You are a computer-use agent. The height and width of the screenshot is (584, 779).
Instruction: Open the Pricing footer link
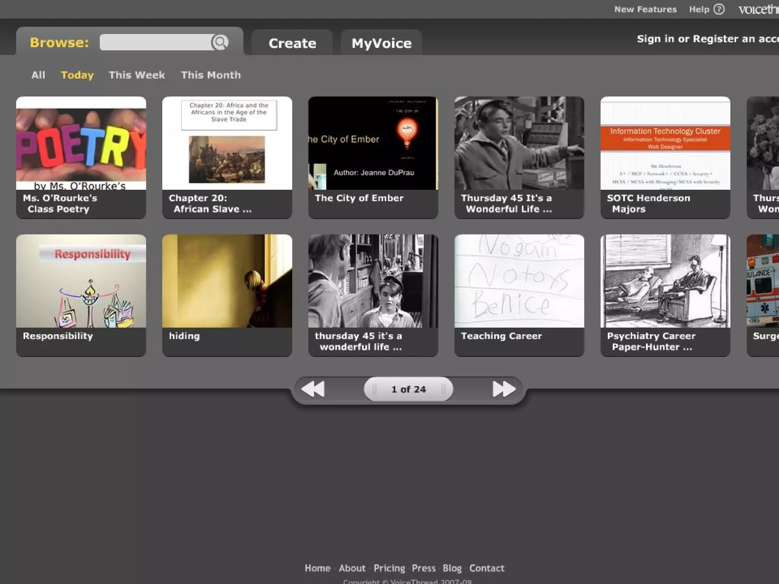[389, 568]
